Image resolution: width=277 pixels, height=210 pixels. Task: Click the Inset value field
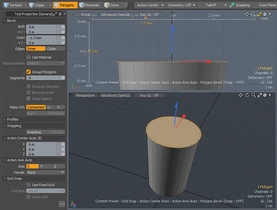(x=41, y=38)
